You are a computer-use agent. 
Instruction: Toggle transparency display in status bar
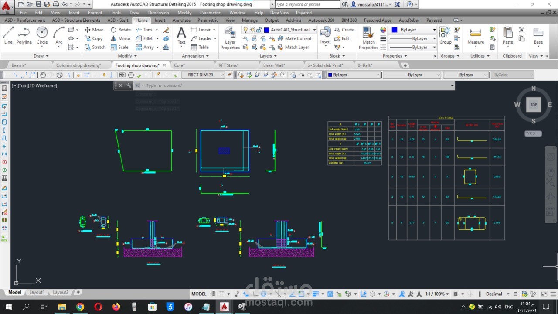(330, 294)
